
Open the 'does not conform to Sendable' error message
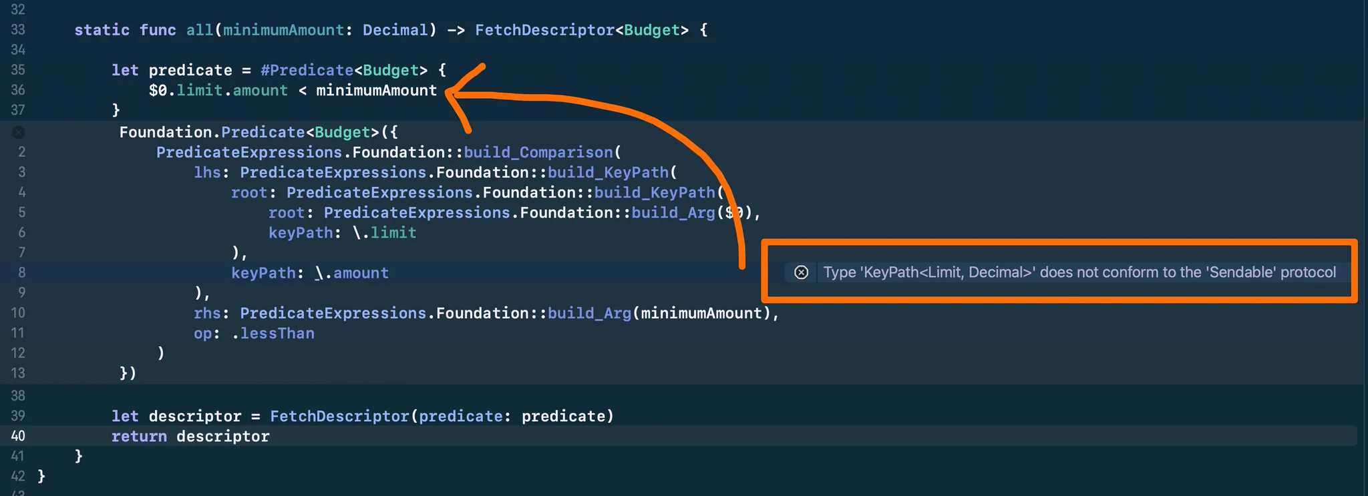tap(1079, 272)
